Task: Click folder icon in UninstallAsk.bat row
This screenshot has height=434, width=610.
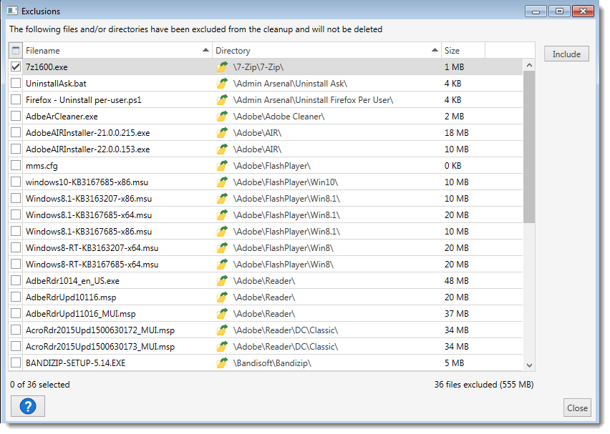Action: point(222,84)
